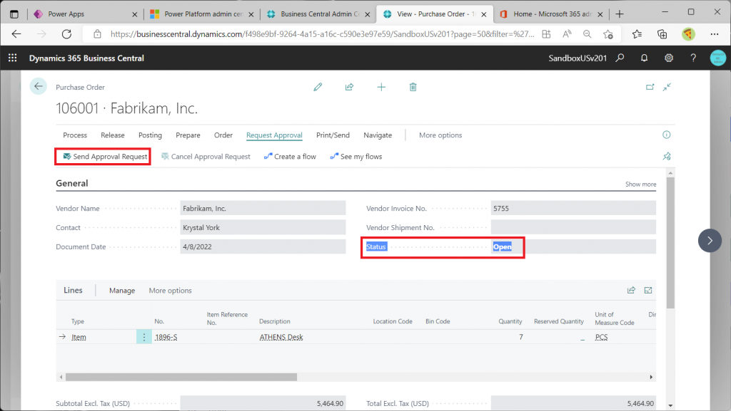The image size is (731, 411).
Task: Open the Print/Send menu
Action: pos(333,135)
